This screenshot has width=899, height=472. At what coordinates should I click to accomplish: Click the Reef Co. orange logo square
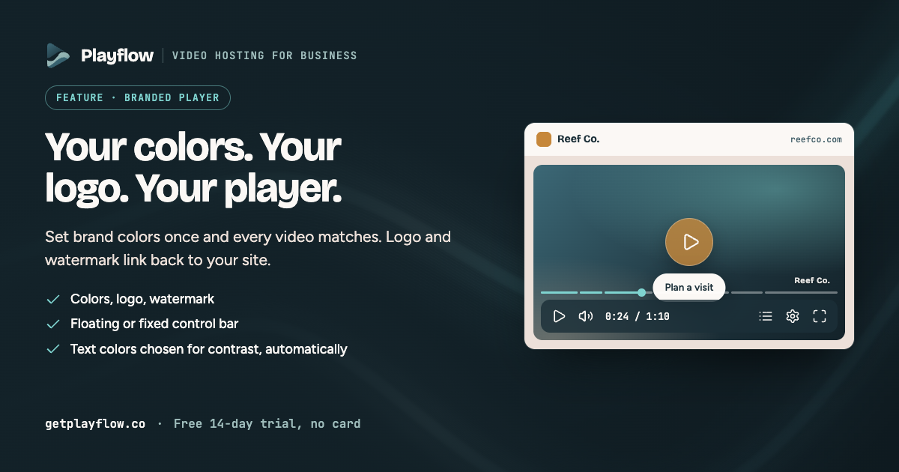click(x=544, y=139)
